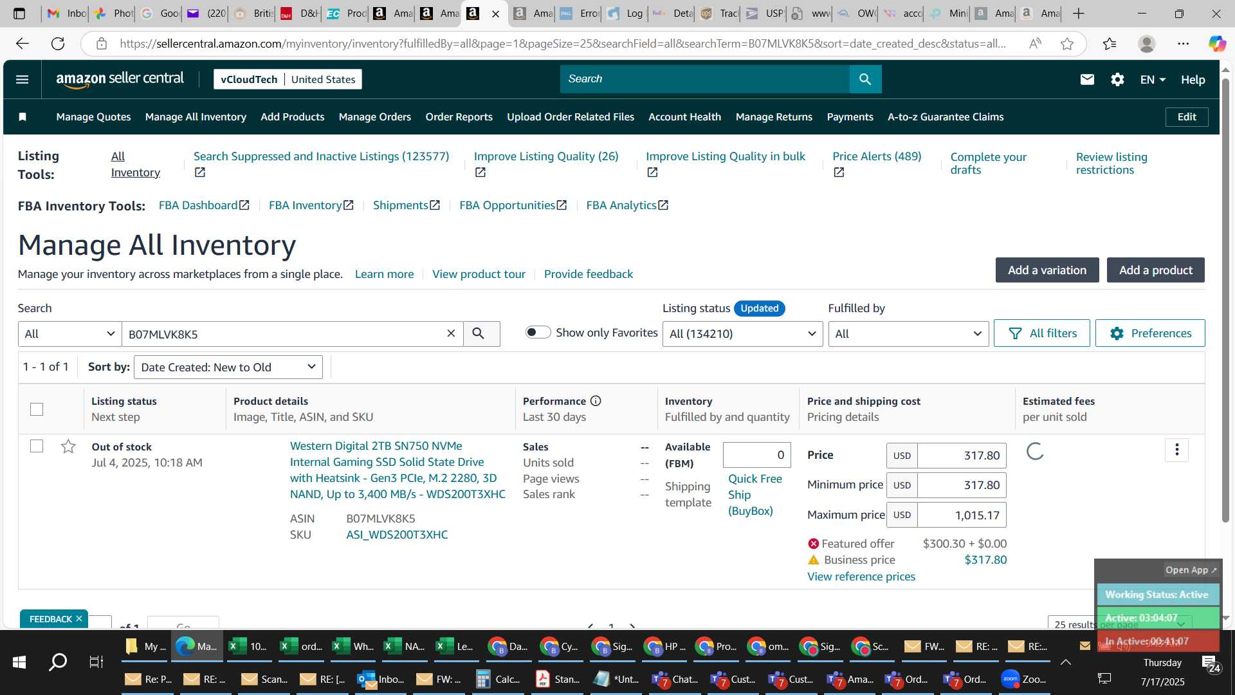Open a new browser tab

coord(1079,14)
